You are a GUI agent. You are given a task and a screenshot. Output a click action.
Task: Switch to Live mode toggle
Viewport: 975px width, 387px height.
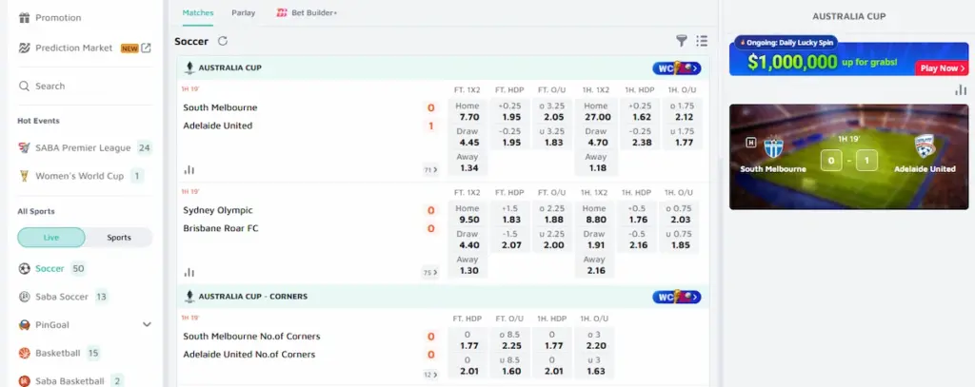tap(51, 238)
